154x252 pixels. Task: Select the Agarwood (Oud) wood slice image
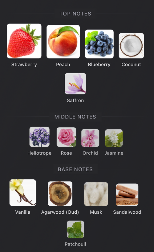pyautogui.click(x=60, y=194)
